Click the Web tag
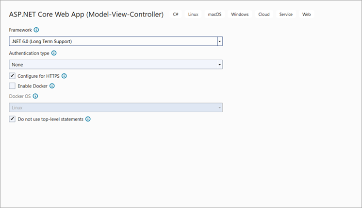This screenshot has height=208, width=362. coord(307,15)
